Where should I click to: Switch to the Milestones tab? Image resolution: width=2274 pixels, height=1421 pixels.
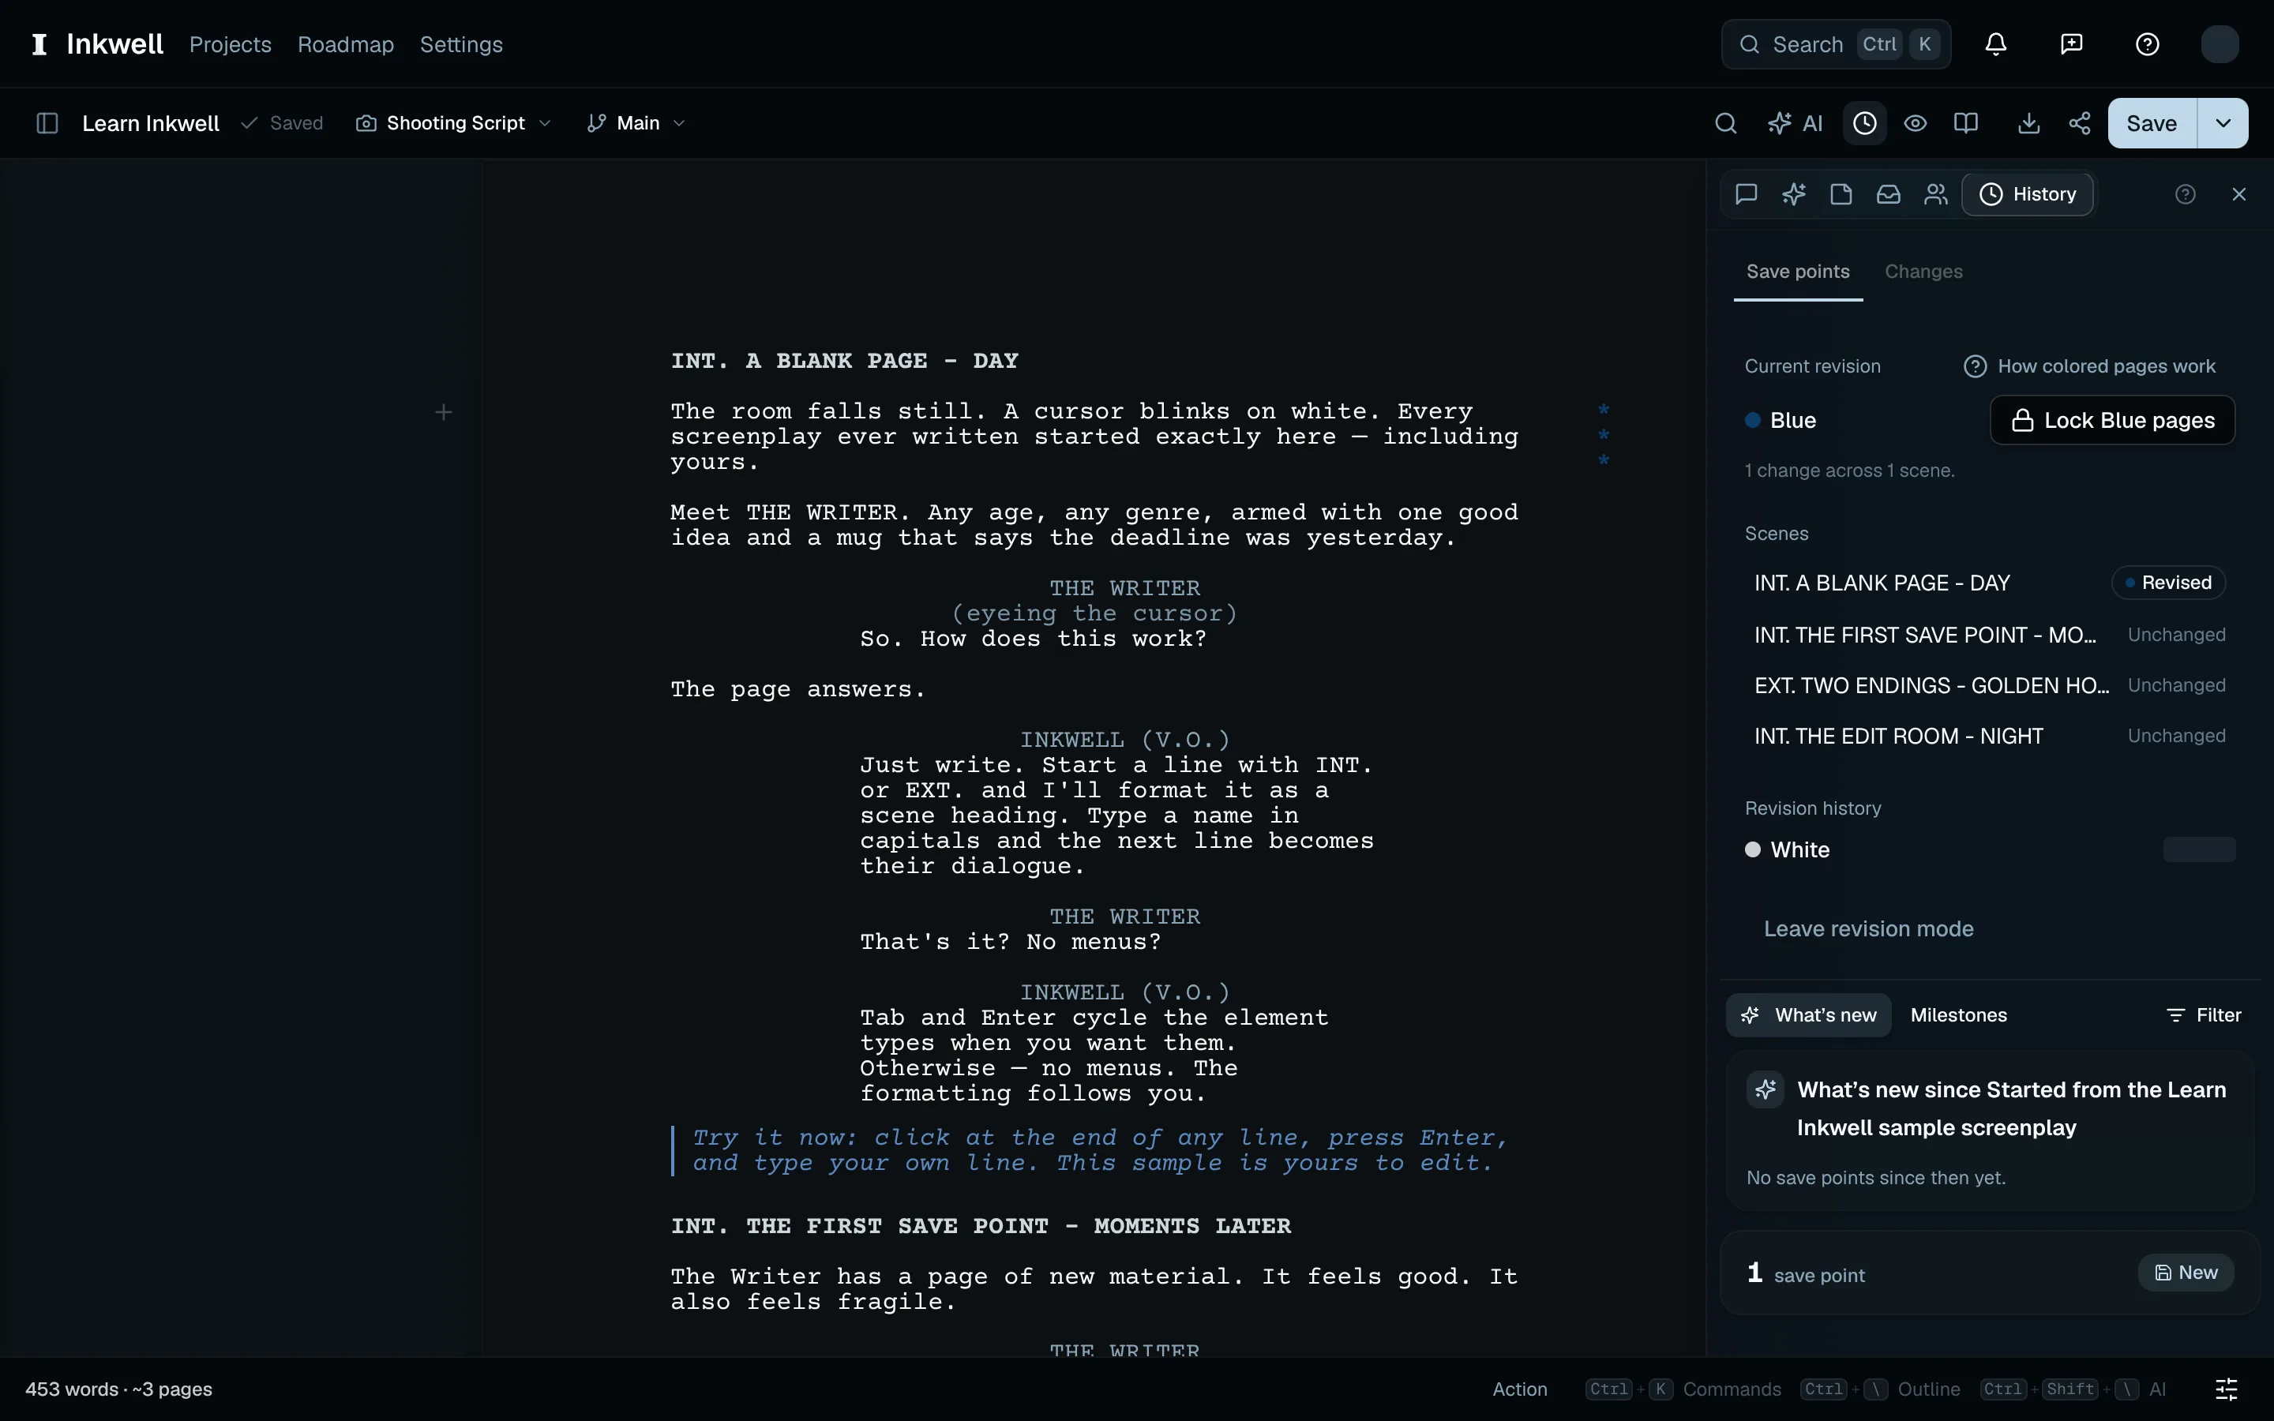[1958, 1015]
